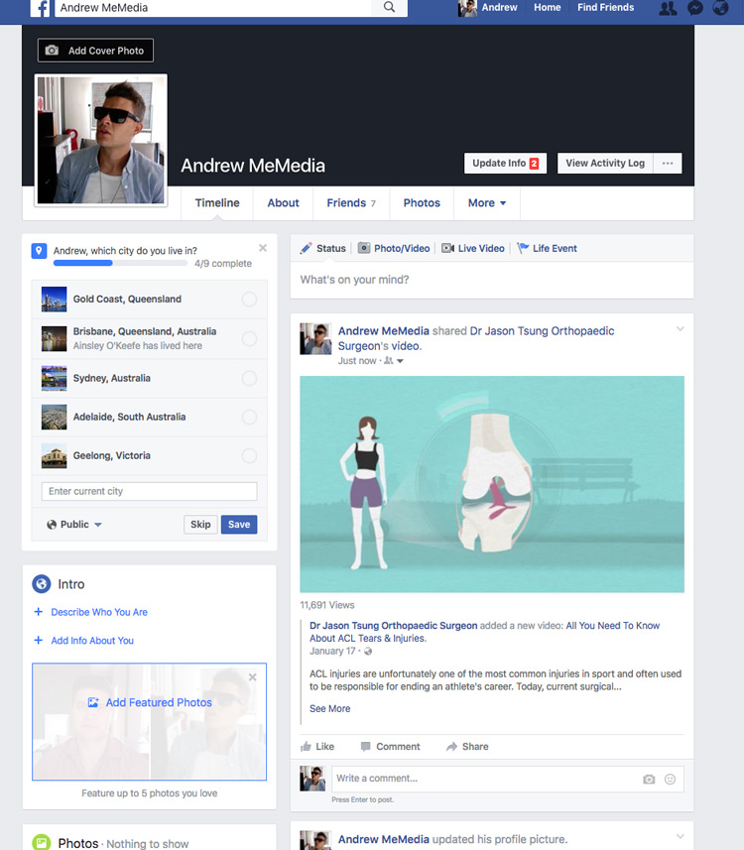Skip the city question
The image size is (744, 850).
point(200,525)
